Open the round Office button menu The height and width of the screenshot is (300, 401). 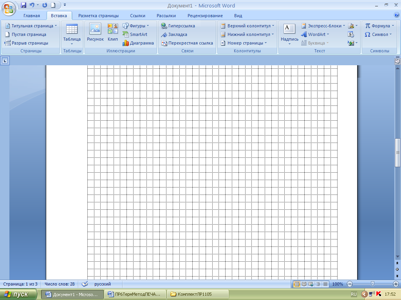coord(9,8)
